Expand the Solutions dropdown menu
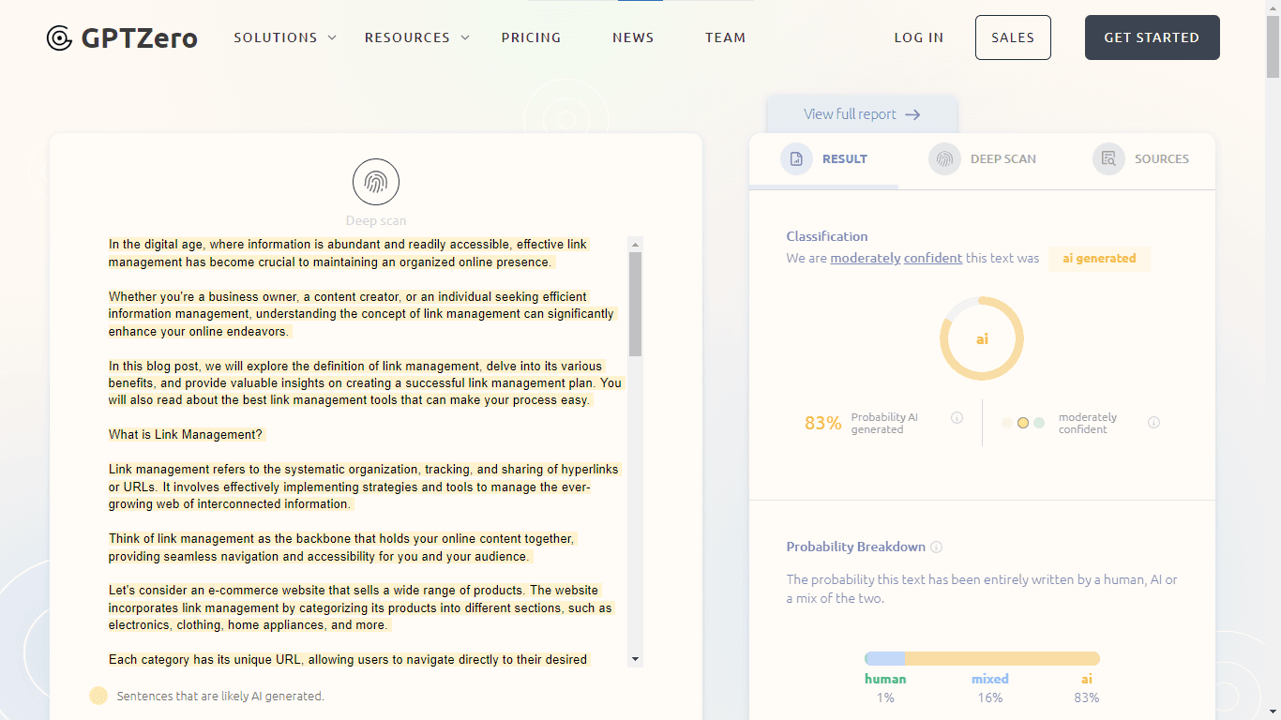The image size is (1281, 720). 285,38
